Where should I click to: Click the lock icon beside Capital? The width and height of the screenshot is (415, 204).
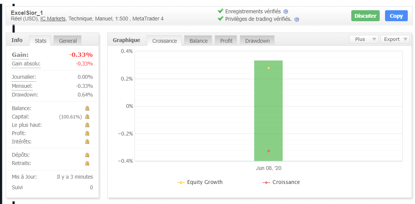pos(87,117)
